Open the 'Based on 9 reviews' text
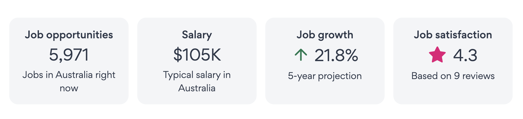 (453, 76)
